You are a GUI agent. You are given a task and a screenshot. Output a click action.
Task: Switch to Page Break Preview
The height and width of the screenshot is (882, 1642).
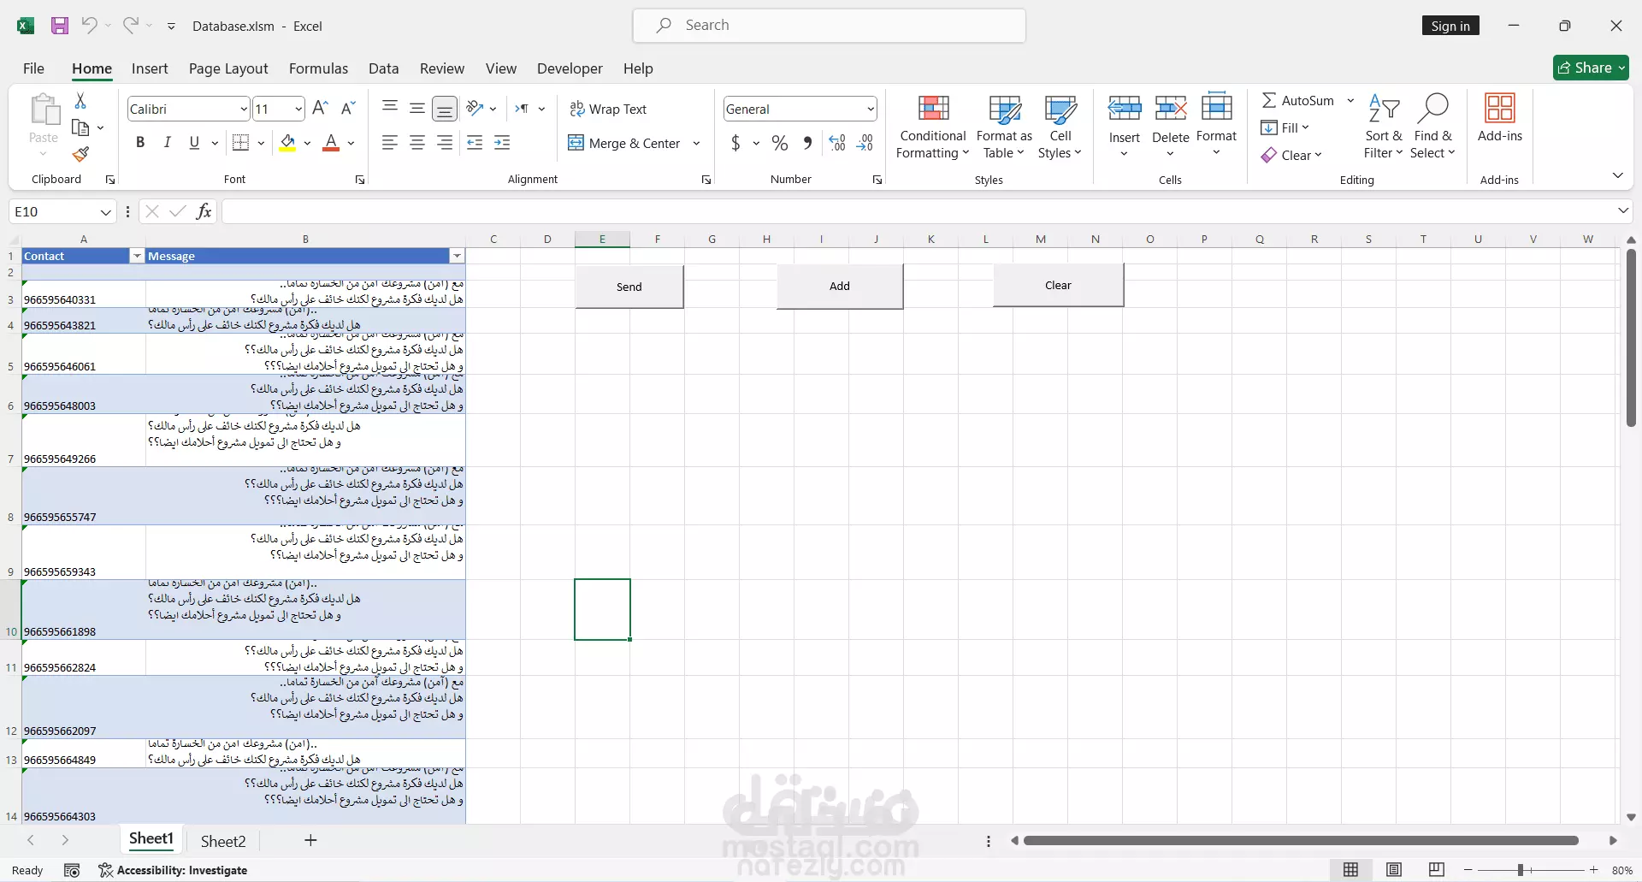(1437, 870)
